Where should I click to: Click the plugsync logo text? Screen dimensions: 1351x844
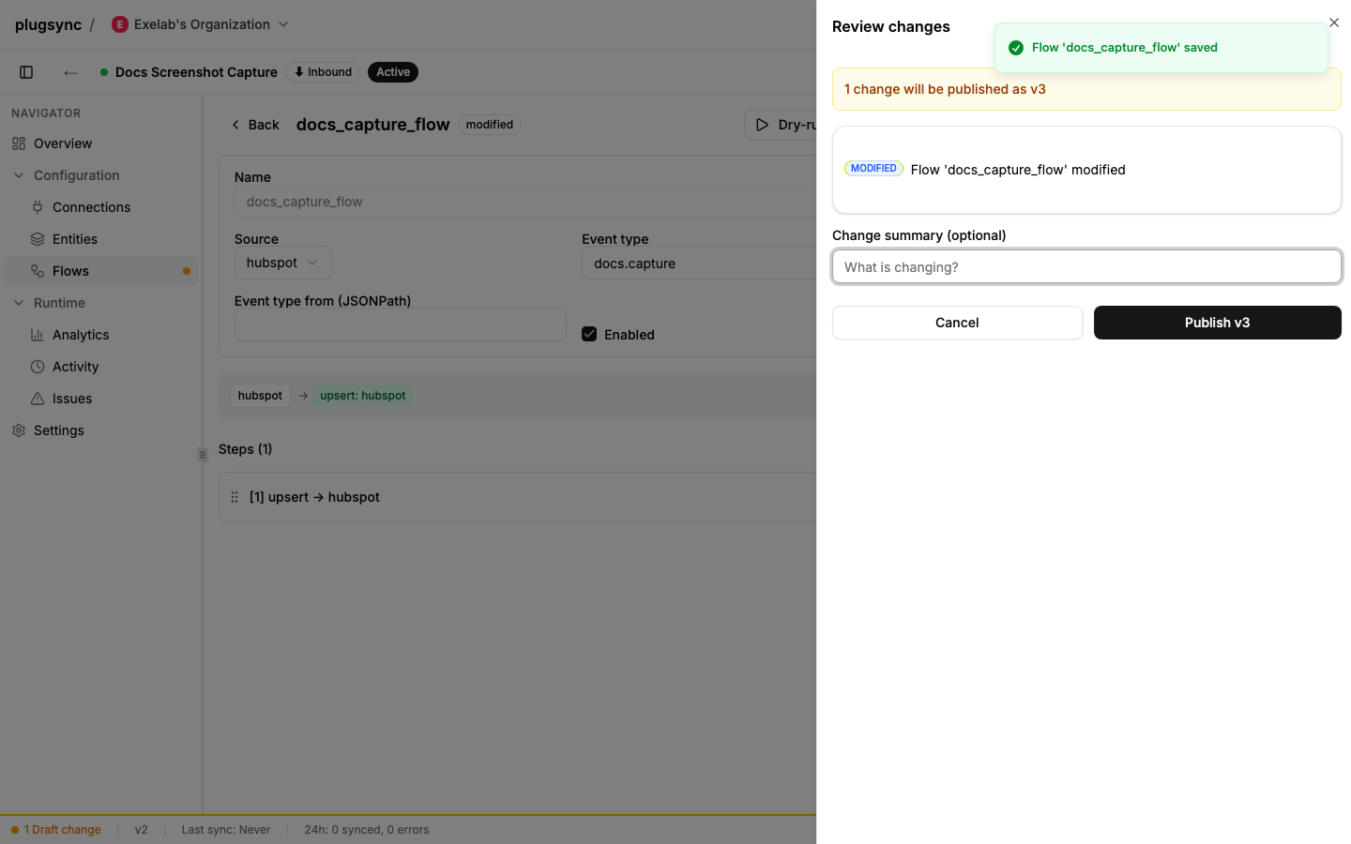pyautogui.click(x=48, y=24)
